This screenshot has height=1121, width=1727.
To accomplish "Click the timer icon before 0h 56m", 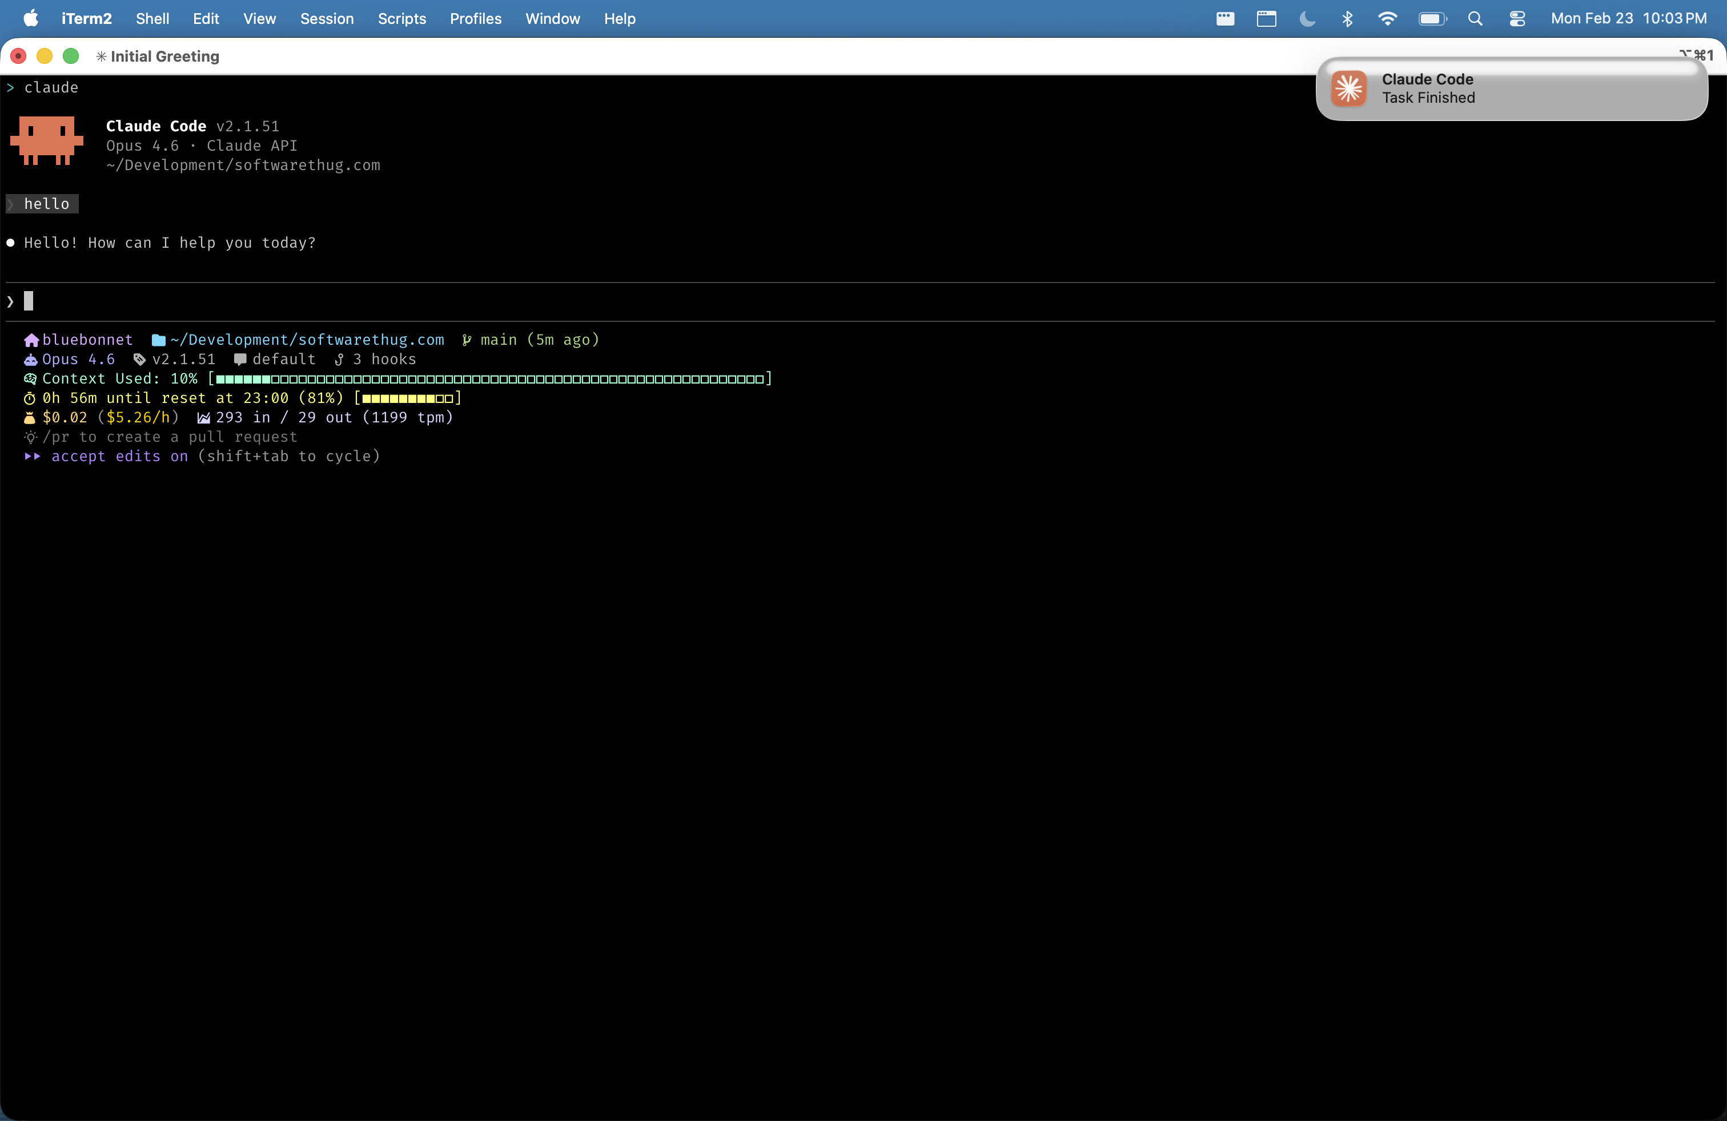I will [x=30, y=398].
